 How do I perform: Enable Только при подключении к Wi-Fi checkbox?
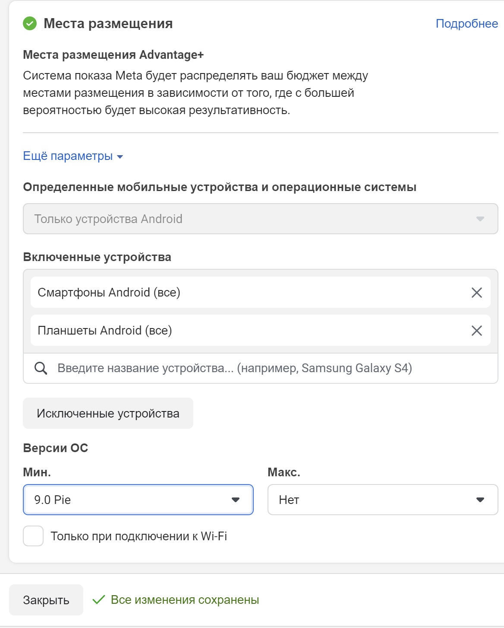point(33,536)
